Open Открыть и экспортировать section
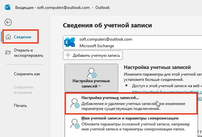The width and height of the screenshot is (202, 137). pyautogui.click(x=24, y=53)
